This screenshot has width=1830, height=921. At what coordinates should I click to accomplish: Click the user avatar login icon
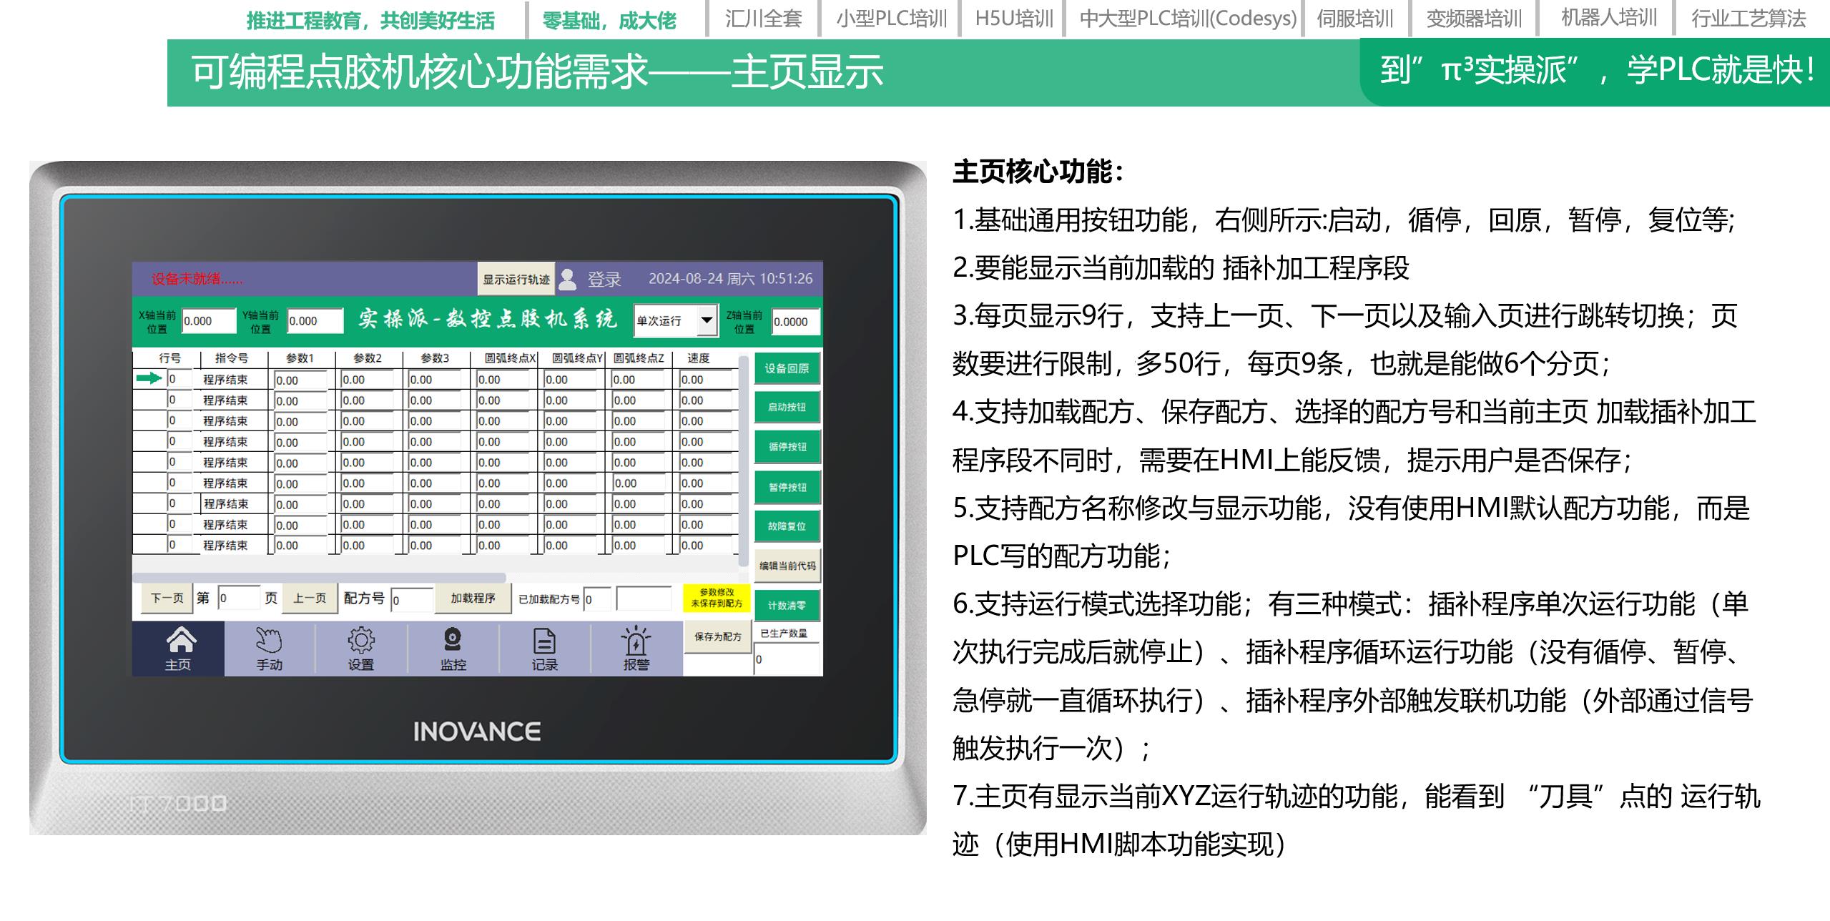click(568, 279)
